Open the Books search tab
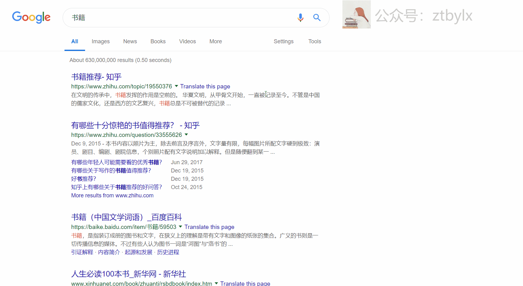523x286 pixels. pyautogui.click(x=158, y=41)
